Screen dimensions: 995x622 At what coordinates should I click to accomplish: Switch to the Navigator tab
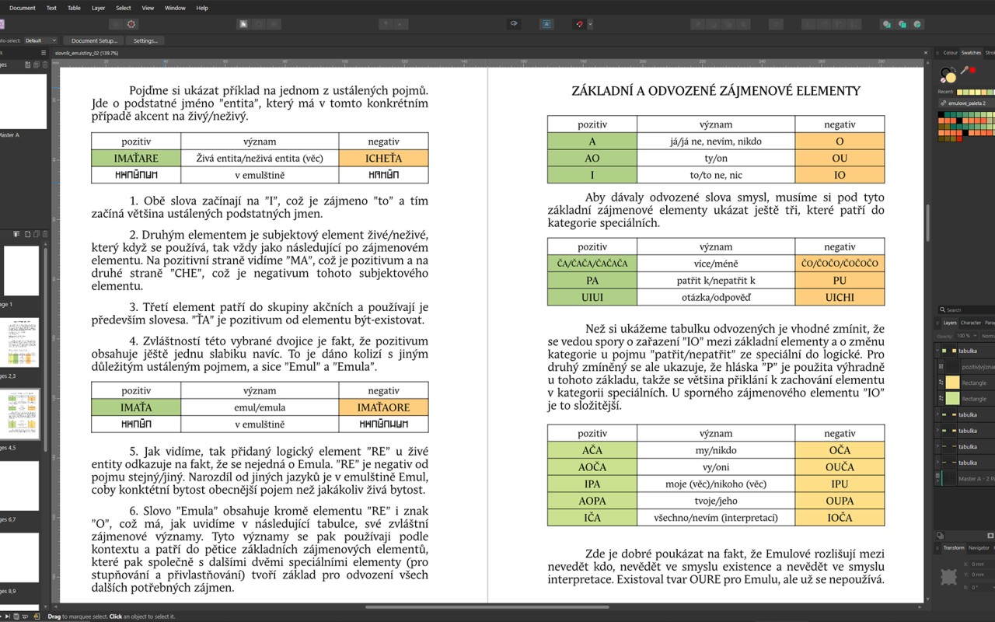coord(979,547)
